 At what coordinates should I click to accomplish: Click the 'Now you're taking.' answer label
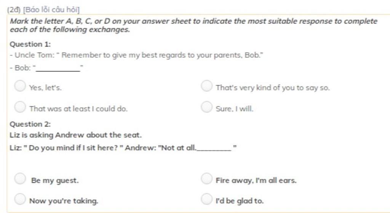[x=64, y=201]
